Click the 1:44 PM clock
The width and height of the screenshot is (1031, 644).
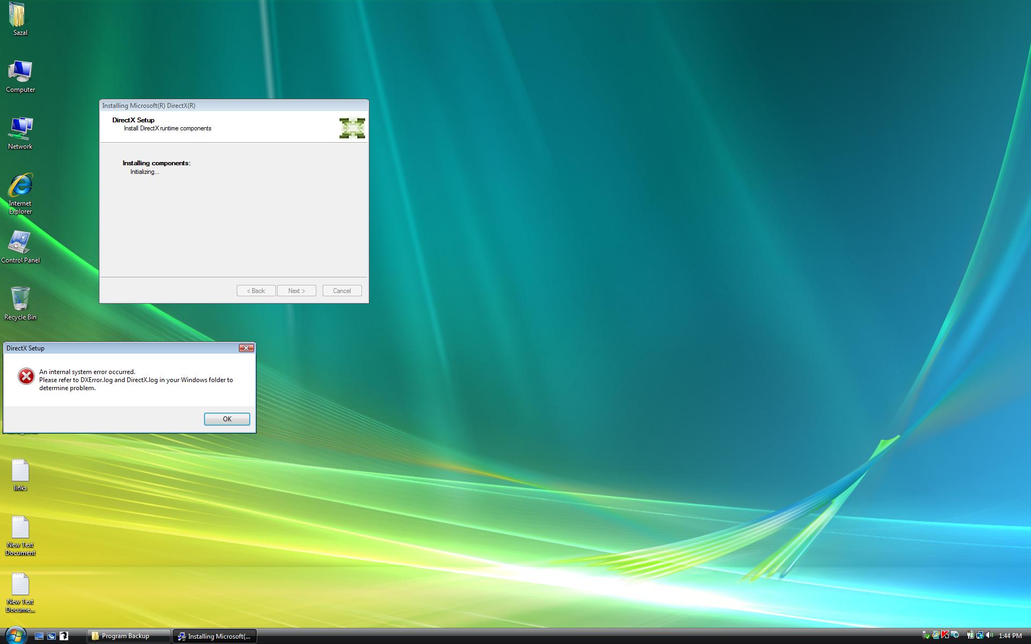[1010, 636]
